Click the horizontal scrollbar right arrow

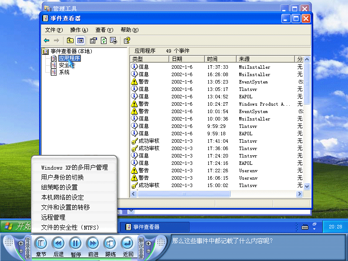pos(299,194)
